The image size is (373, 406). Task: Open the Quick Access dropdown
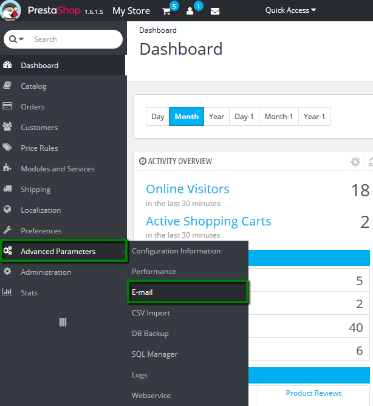[x=291, y=10]
